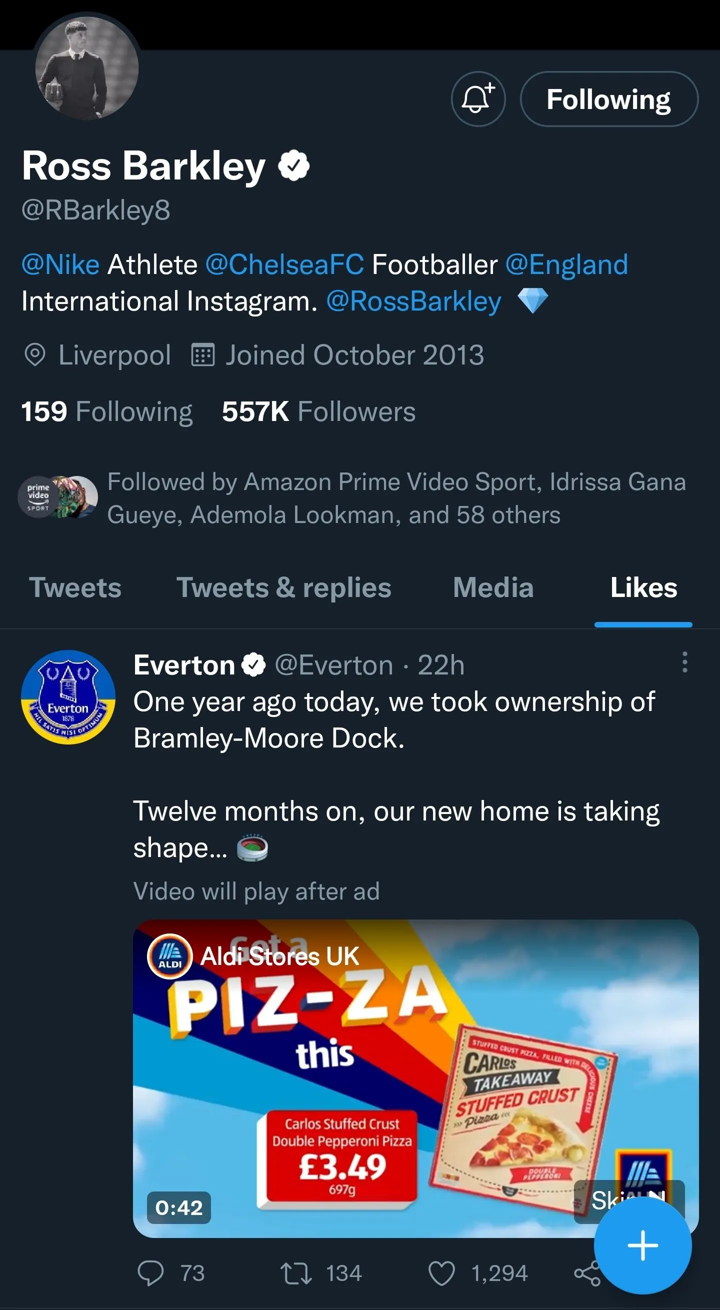Screen dimensions: 720x1310
Task: Select the Likes tab
Action: (643, 588)
